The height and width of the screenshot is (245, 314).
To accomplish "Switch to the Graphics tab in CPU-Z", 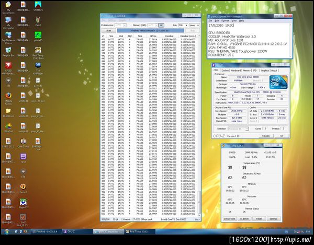I will pyautogui.click(x=264, y=71).
